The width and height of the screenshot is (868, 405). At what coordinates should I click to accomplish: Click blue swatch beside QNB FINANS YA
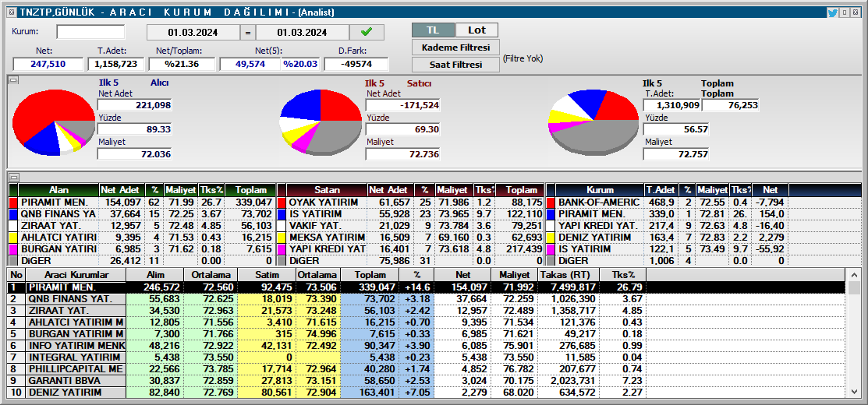click(13, 214)
